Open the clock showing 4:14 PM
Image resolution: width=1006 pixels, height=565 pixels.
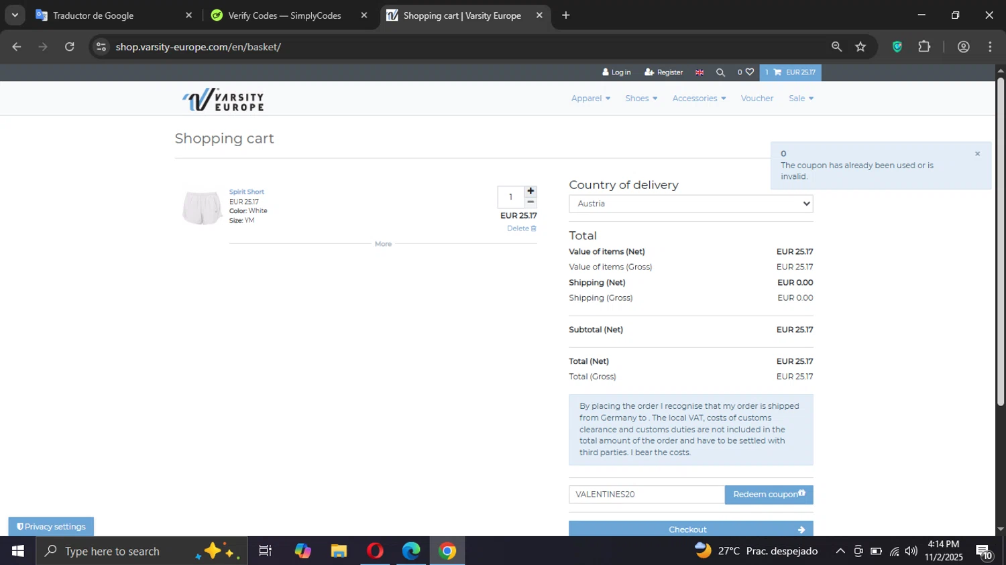(944, 550)
